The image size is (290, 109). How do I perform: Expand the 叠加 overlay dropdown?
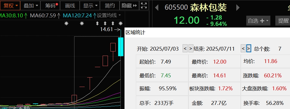(30, 6)
